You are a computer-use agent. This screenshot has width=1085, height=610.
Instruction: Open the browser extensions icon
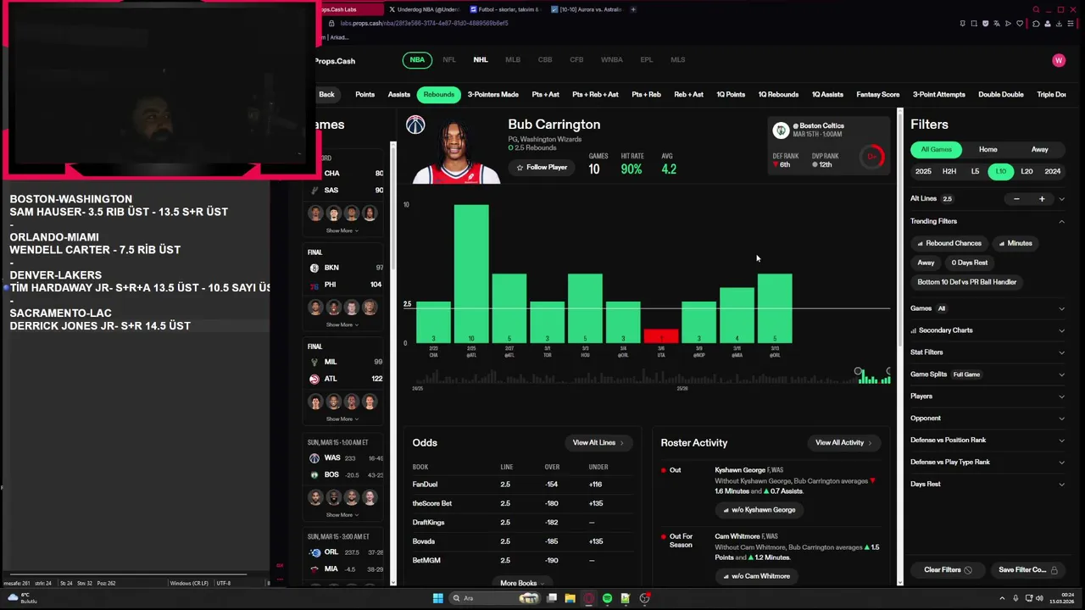(x=1036, y=24)
